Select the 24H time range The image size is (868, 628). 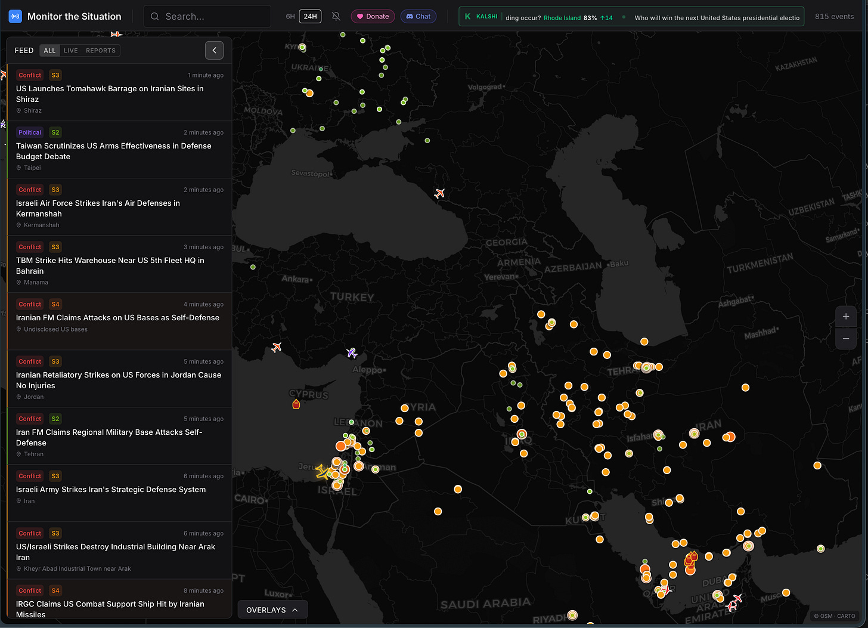pos(310,17)
